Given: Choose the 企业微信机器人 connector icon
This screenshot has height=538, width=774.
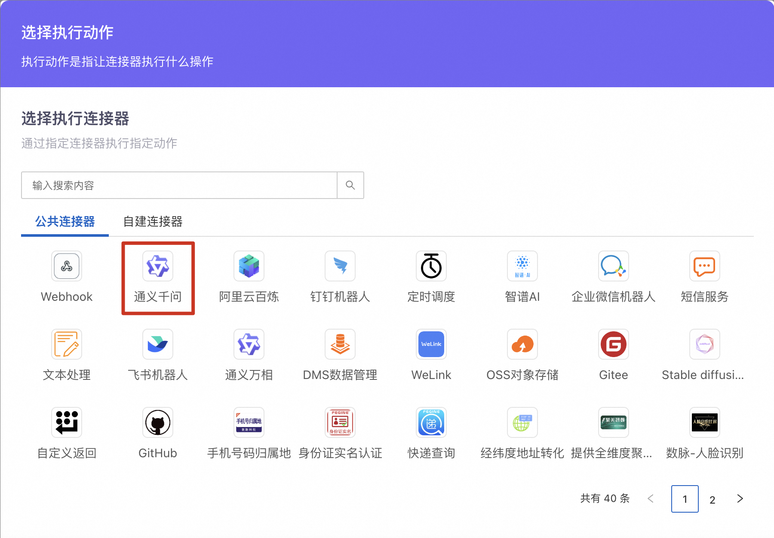Looking at the screenshot, I should click(x=614, y=266).
